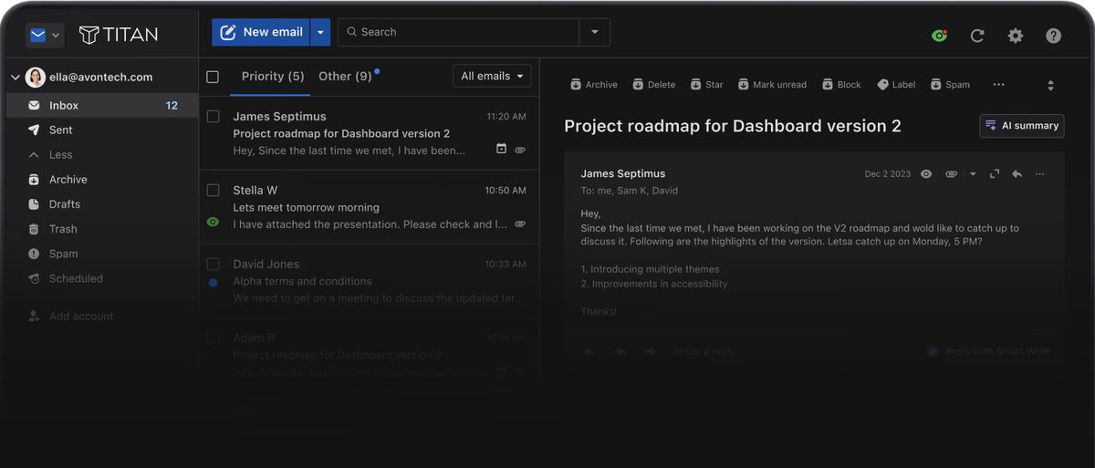
Task: Star the open email from toolbar
Action: (x=707, y=84)
